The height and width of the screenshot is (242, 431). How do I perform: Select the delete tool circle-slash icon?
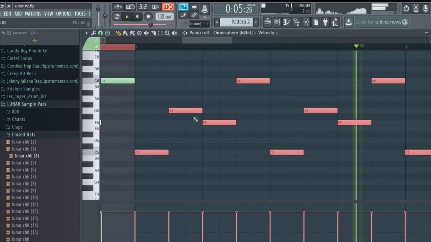point(139,33)
